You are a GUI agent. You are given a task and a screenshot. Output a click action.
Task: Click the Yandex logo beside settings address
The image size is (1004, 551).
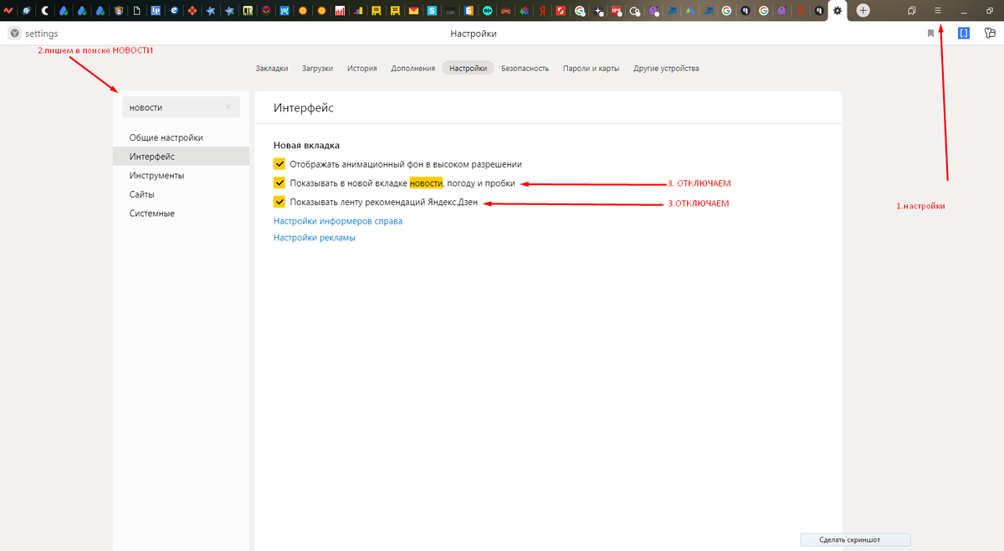[14, 33]
